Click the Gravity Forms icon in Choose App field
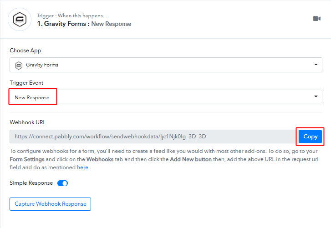331x228 pixels. [19, 65]
